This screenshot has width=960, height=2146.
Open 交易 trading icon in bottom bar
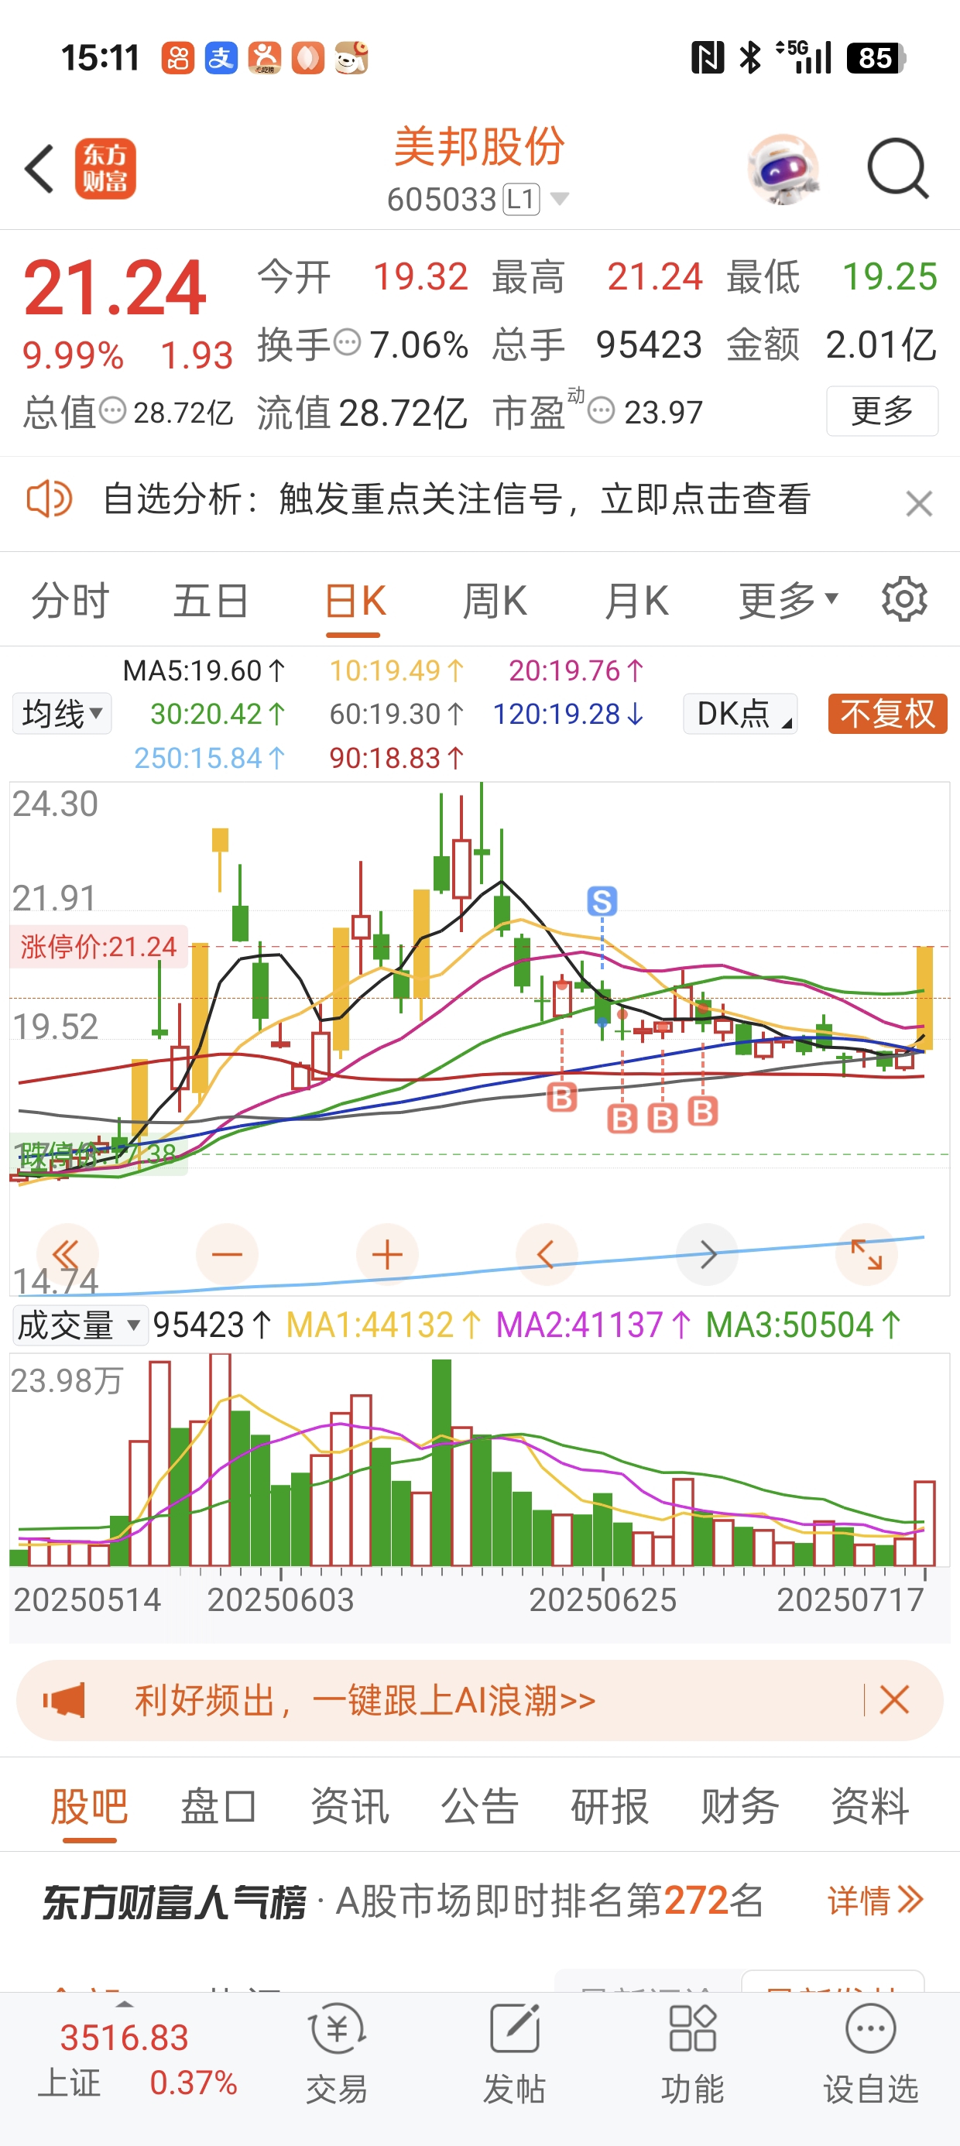point(336,2054)
